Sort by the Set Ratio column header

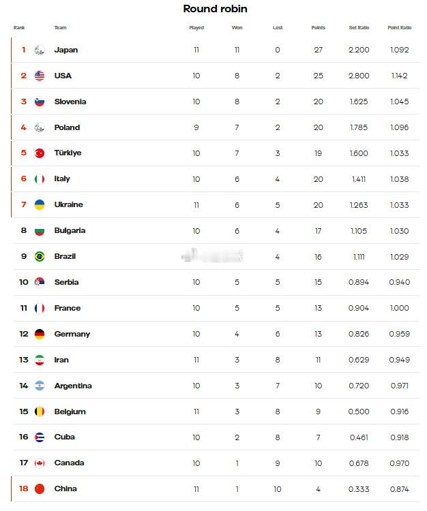click(359, 28)
